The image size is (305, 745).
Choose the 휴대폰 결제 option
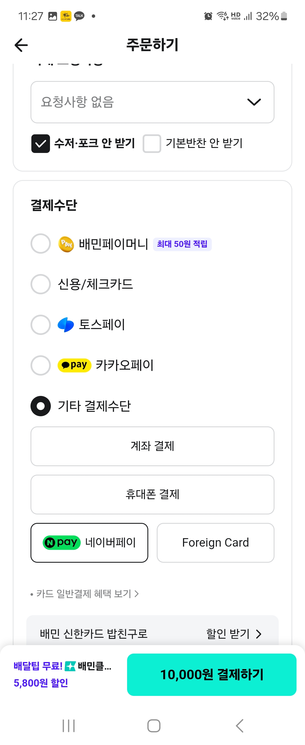click(152, 494)
